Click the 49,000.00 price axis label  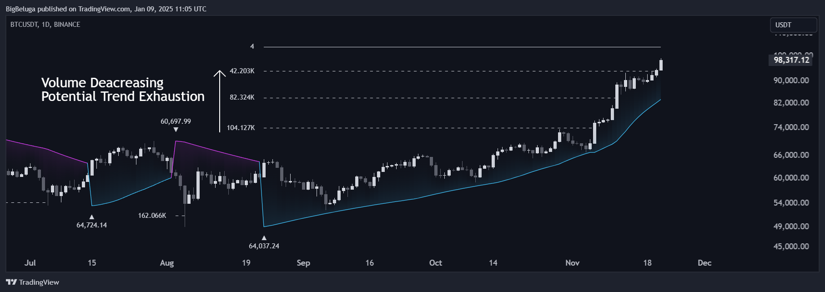pyautogui.click(x=791, y=227)
